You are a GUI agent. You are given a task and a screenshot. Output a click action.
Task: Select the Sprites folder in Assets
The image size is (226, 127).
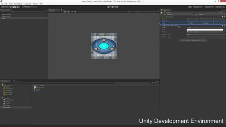(8, 107)
